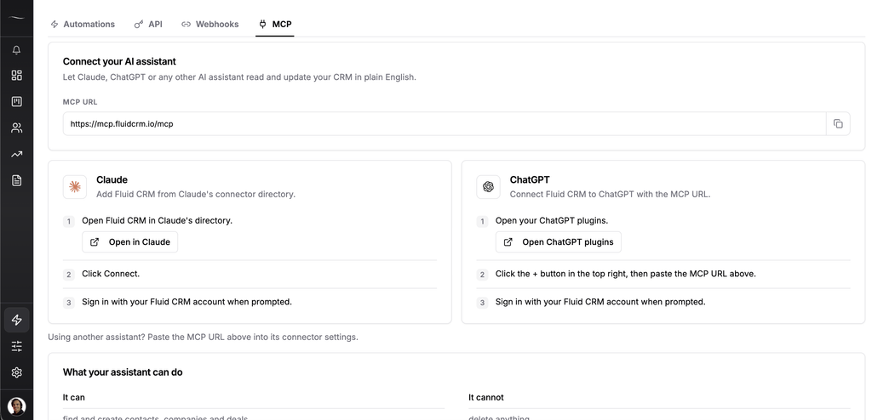Open the kanban board icon in sidebar
The width and height of the screenshot is (872, 420).
coord(17,102)
